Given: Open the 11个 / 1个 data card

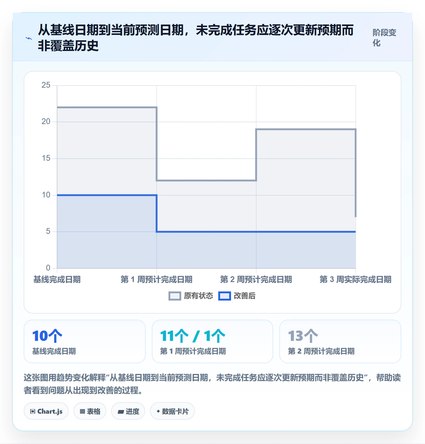Looking at the screenshot, I should 212,341.
